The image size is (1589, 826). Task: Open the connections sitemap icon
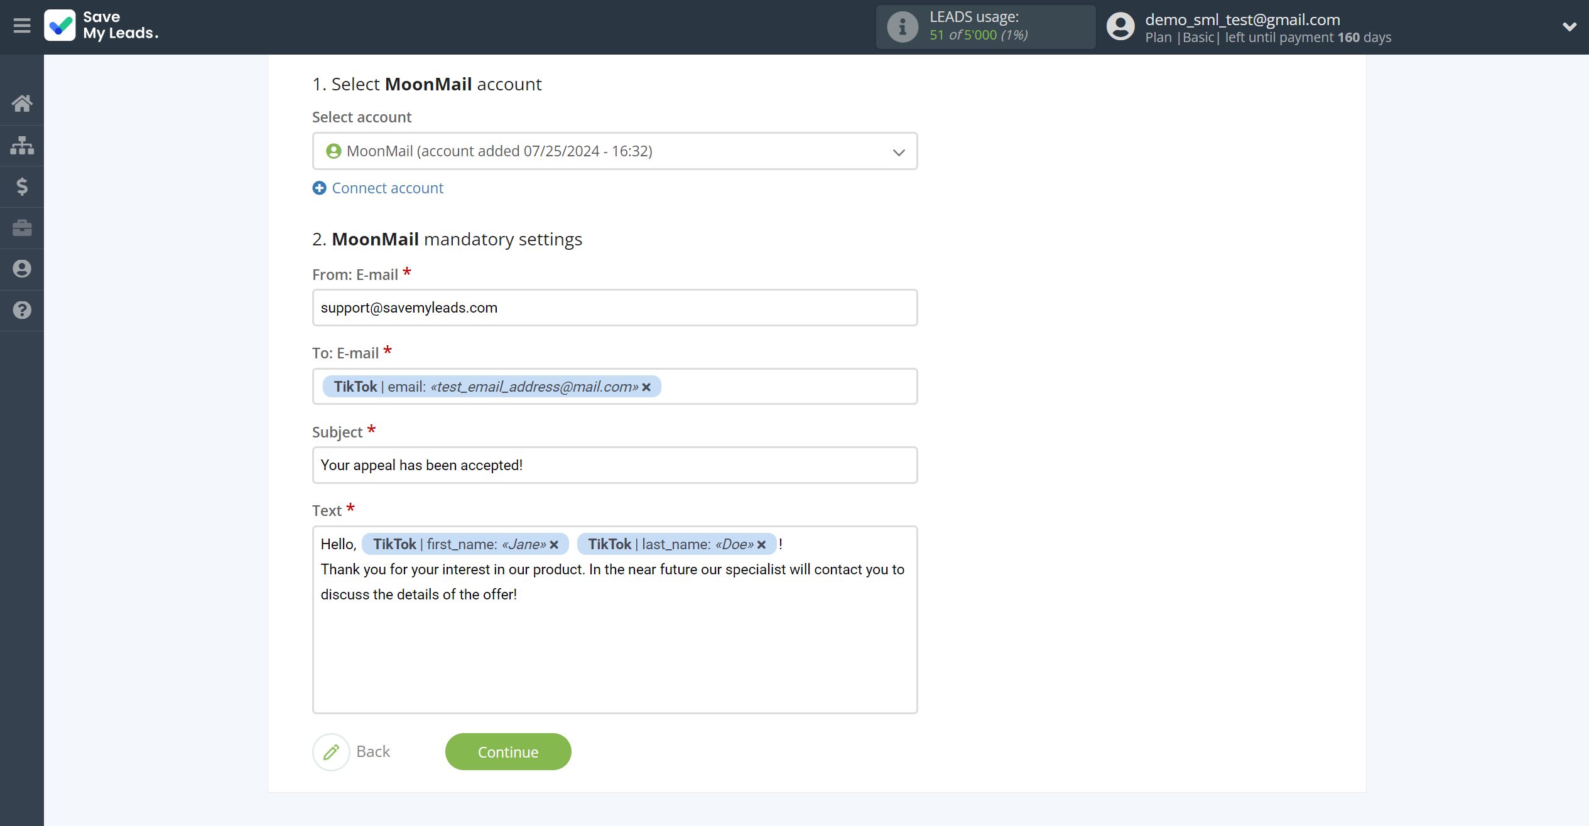[x=22, y=145]
